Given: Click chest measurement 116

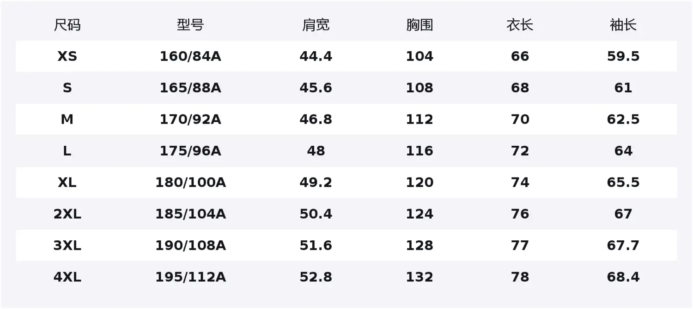Looking at the screenshot, I should coord(419,151).
